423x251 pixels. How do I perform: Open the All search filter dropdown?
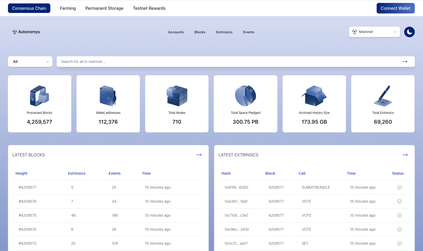coord(30,62)
